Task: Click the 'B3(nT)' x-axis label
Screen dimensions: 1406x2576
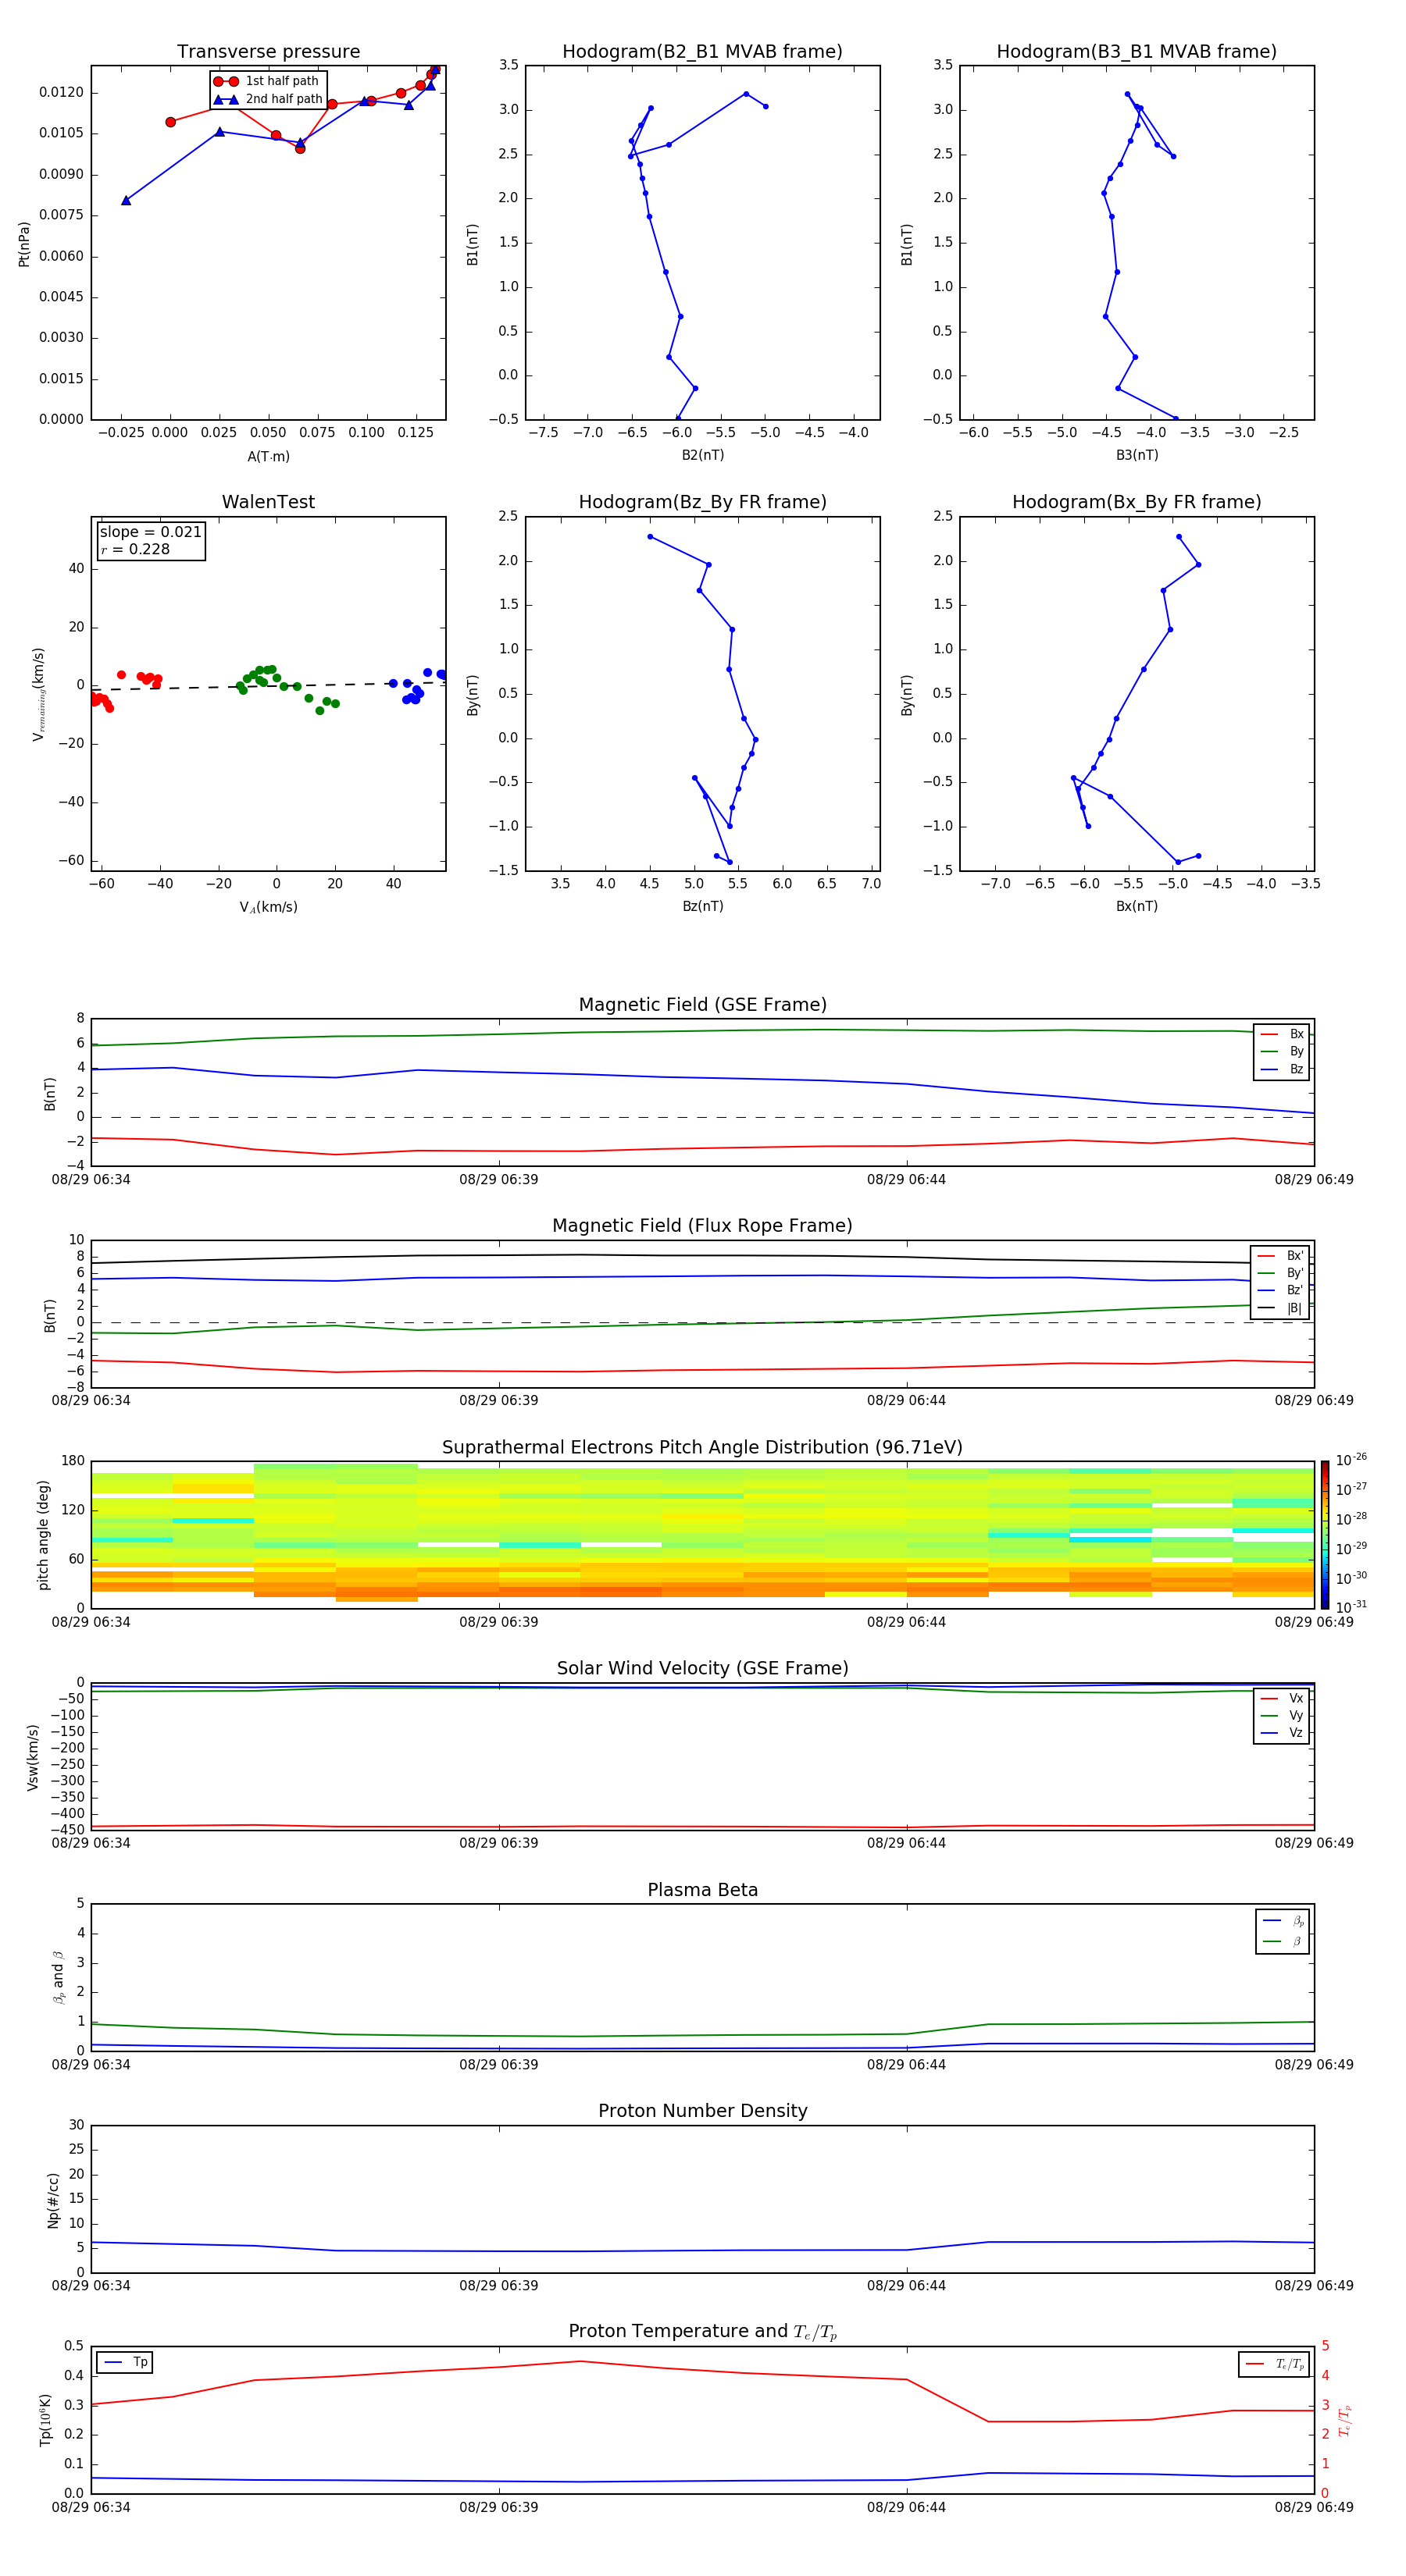Action: [x=1137, y=455]
